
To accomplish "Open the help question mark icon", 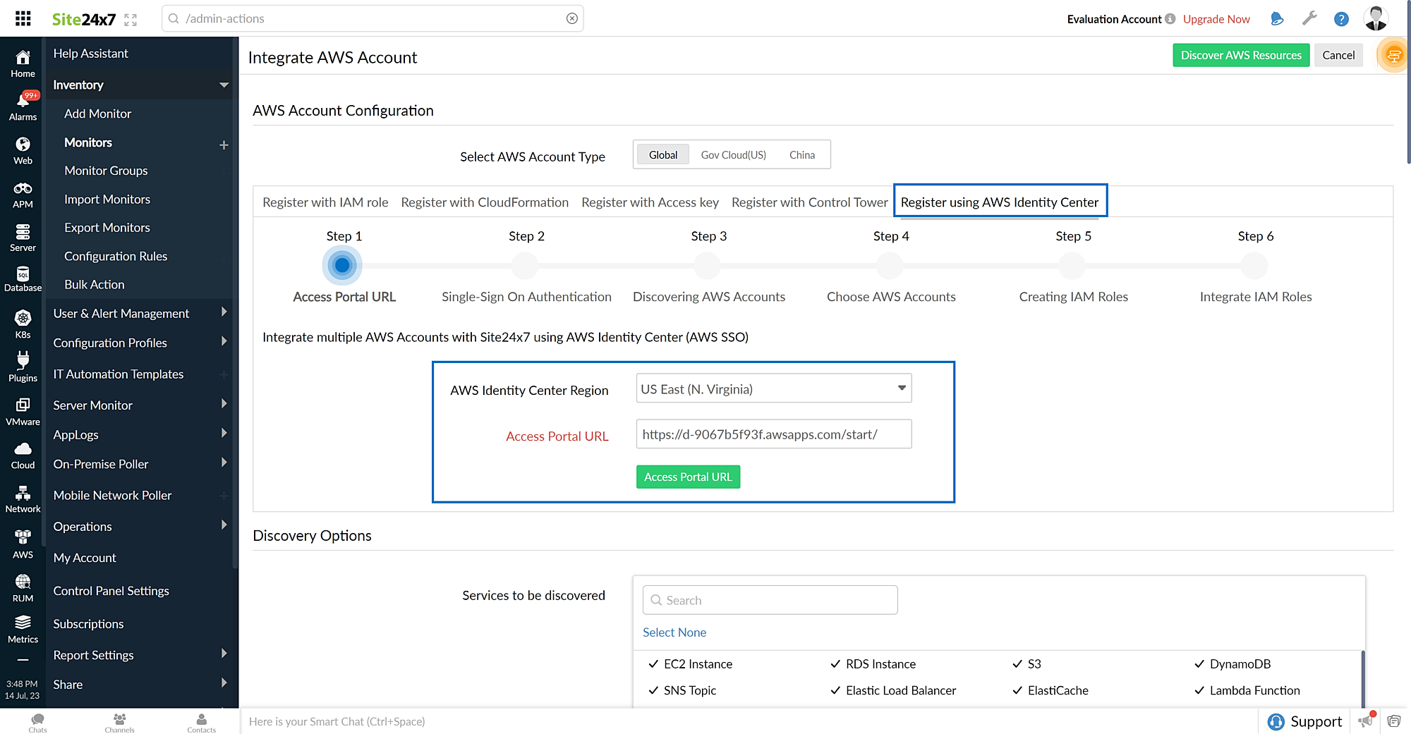I will 1341,19.
